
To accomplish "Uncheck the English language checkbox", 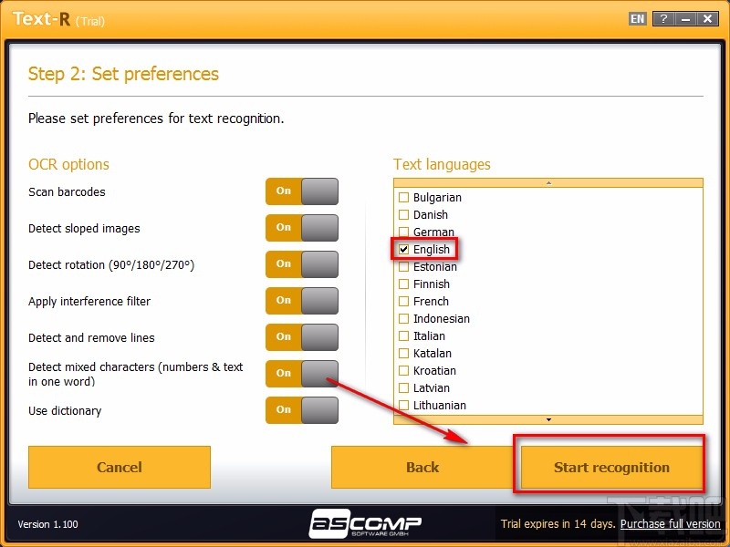I will [404, 250].
